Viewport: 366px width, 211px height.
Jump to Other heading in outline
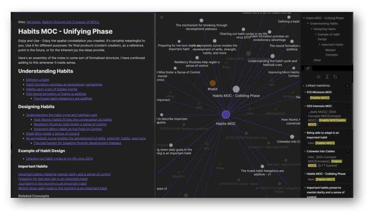[x=317, y=60]
